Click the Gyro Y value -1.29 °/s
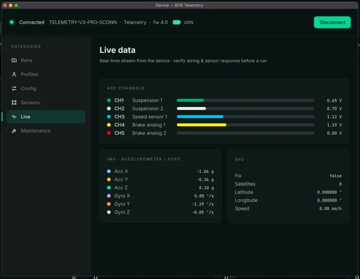This screenshot has height=279, width=360. pyautogui.click(x=203, y=204)
